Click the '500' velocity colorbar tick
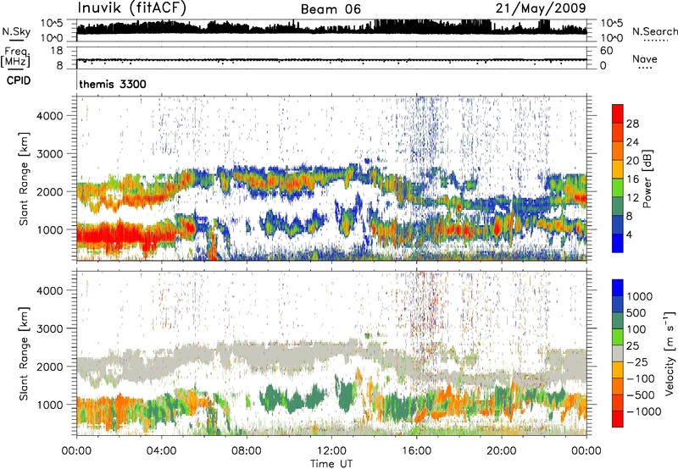The width and height of the screenshot is (678, 469). point(636,312)
